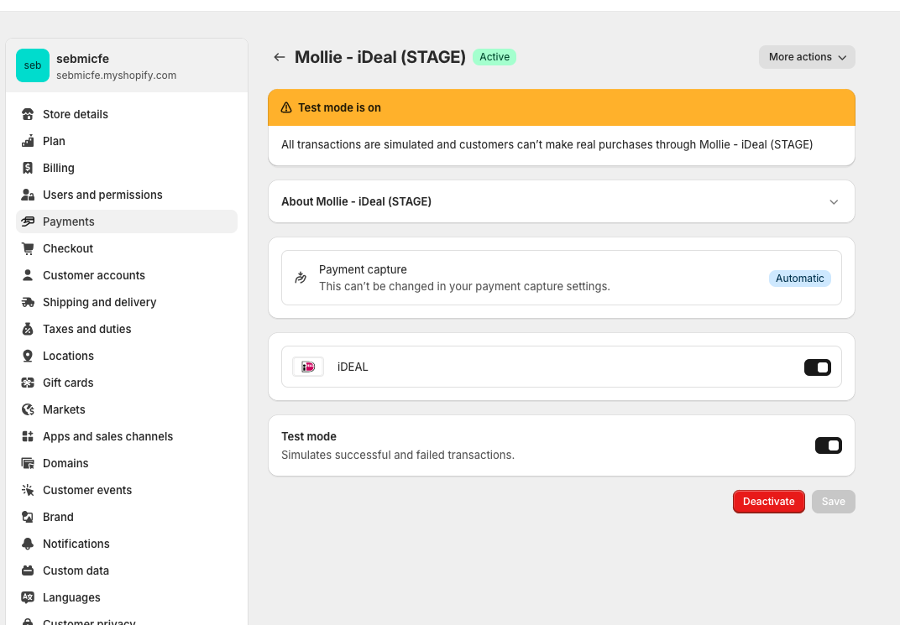Click the Payments hand icon

tap(28, 222)
